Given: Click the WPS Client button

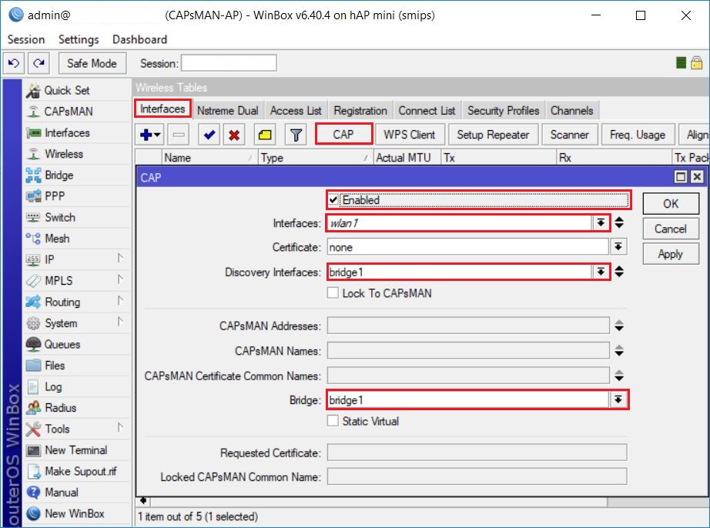Looking at the screenshot, I should [x=410, y=135].
